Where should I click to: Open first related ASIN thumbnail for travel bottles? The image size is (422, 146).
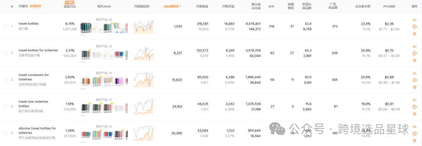86,28
